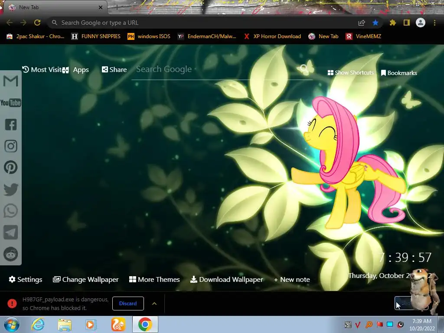Share this page icon in address bar
The height and width of the screenshot is (333, 444).
click(362, 23)
